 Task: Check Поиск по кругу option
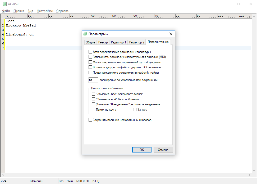click(93, 109)
